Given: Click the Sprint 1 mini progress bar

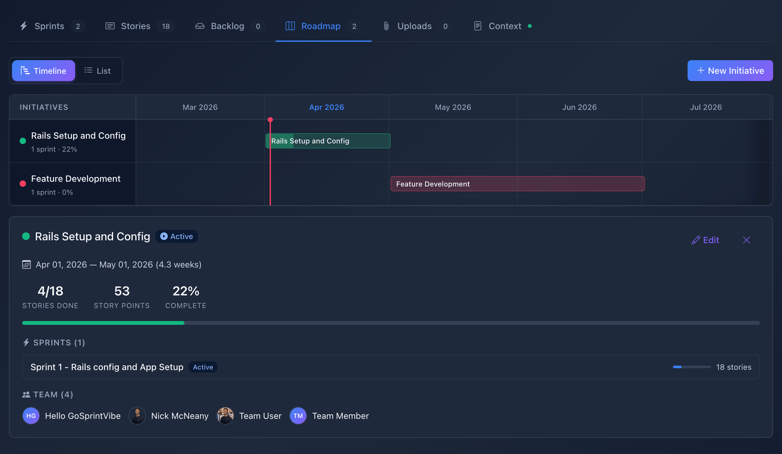Looking at the screenshot, I should (x=692, y=367).
